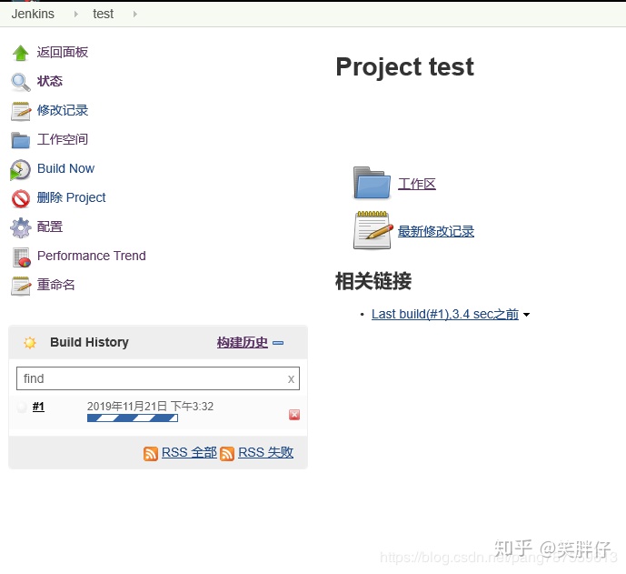This screenshot has width=626, height=574.
Task: Cancel build #1 with the red X
Action: (x=294, y=415)
